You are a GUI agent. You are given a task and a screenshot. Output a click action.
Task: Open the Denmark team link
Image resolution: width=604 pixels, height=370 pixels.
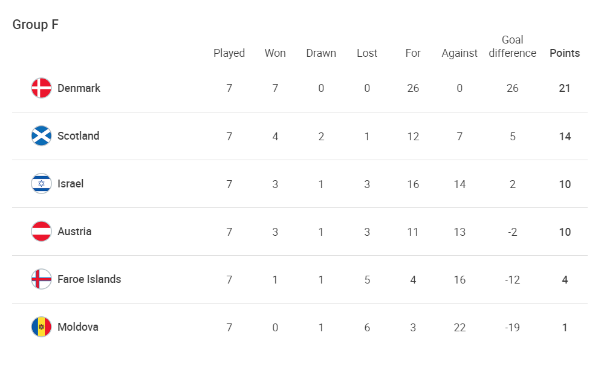79,88
